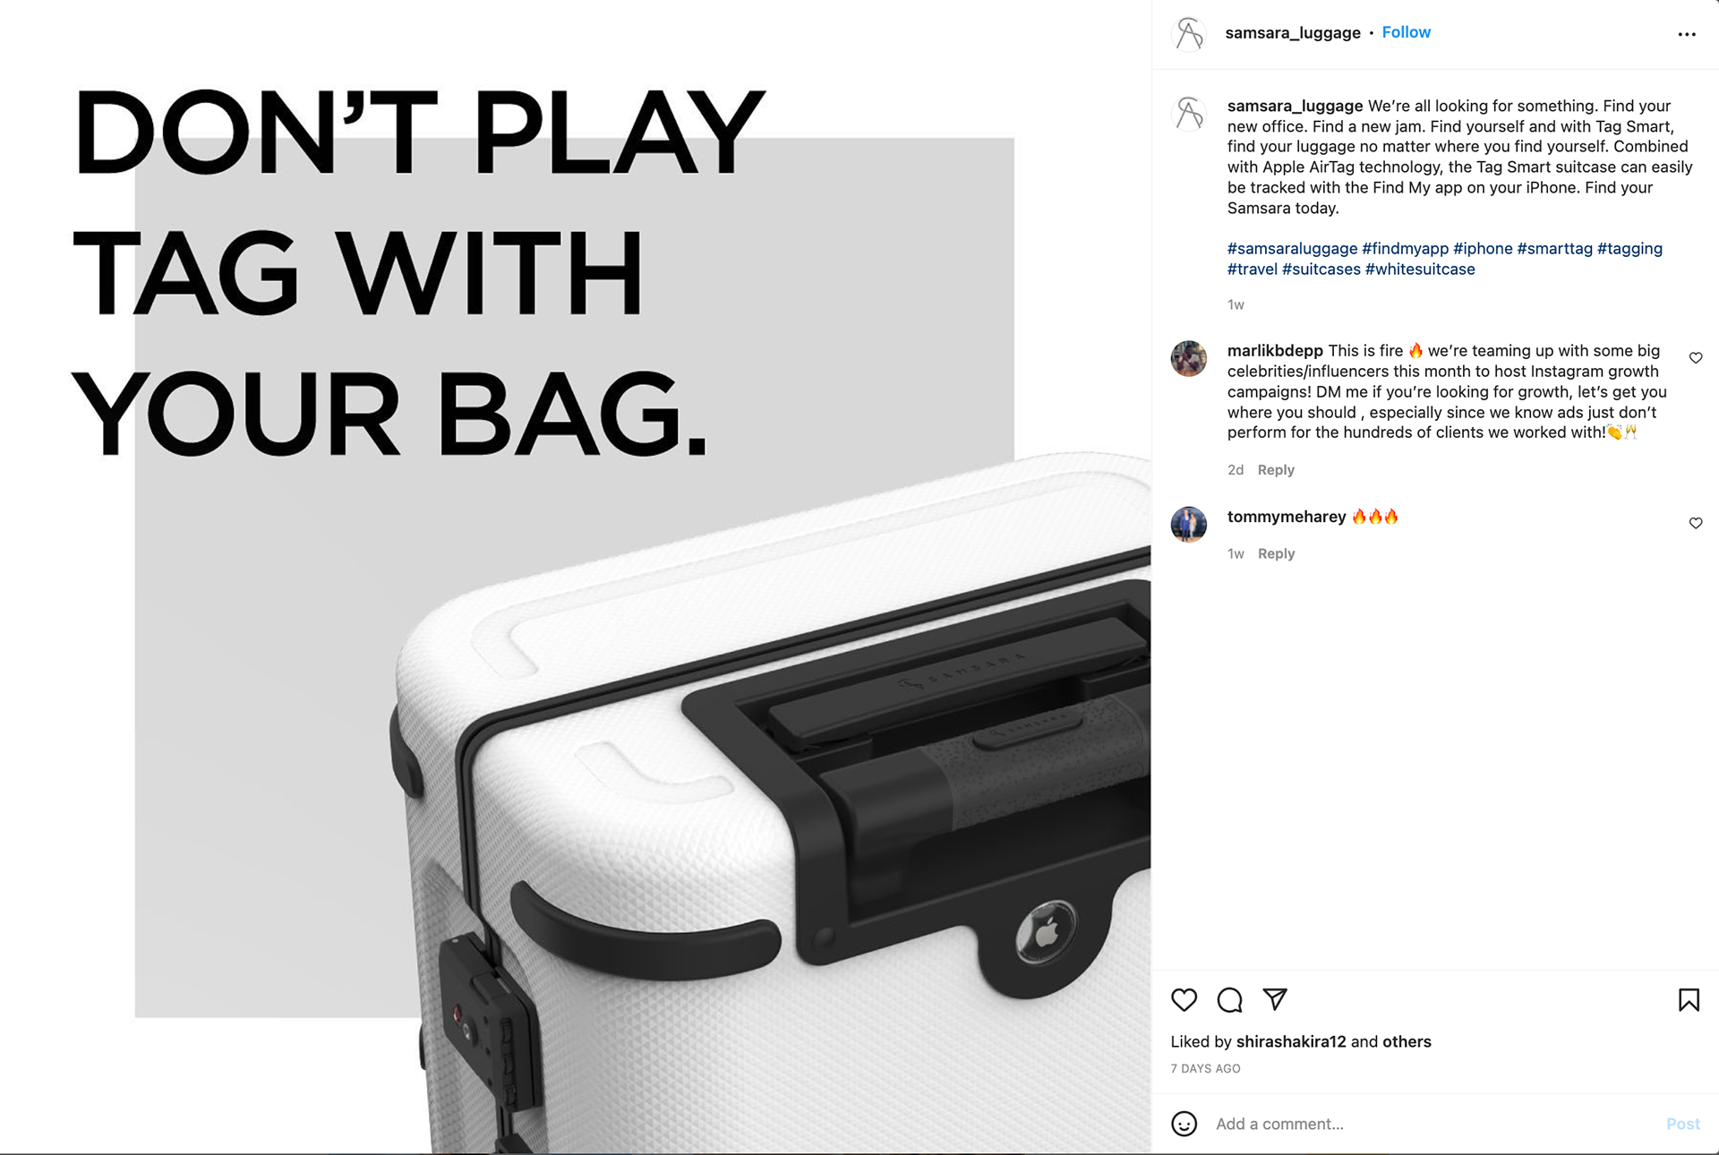Open samsara_luggage profile picture in header
The image size is (1719, 1155).
(x=1189, y=34)
